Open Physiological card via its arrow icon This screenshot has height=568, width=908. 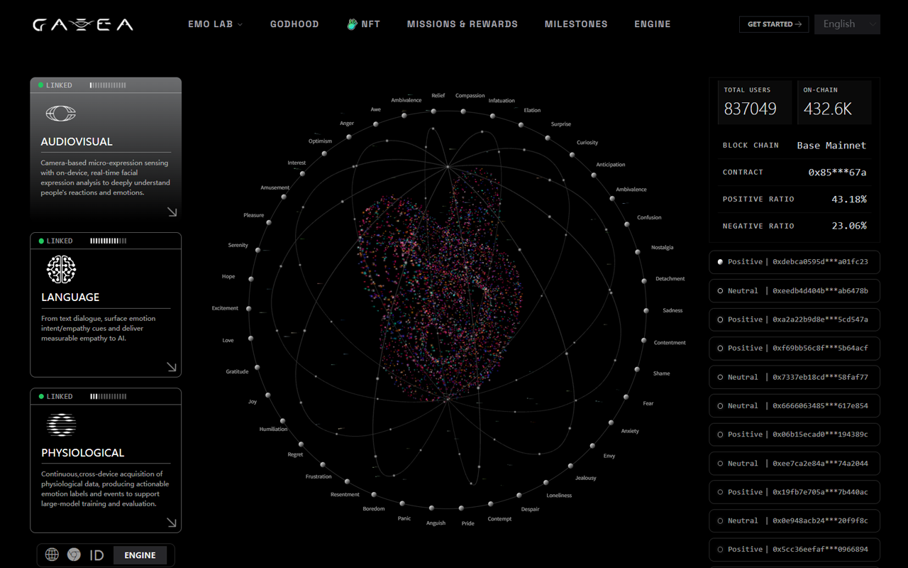pos(172,523)
